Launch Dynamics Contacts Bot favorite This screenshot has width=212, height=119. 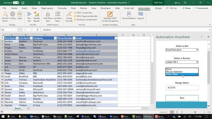85,20
